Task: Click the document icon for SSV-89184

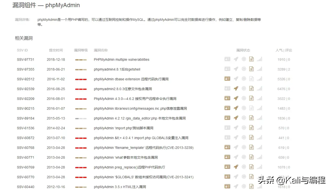Action: point(251,118)
